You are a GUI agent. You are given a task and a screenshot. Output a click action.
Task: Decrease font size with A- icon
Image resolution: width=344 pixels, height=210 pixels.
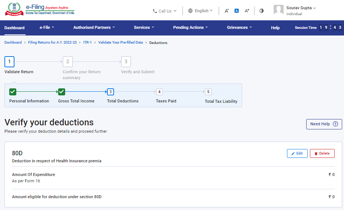227,11
